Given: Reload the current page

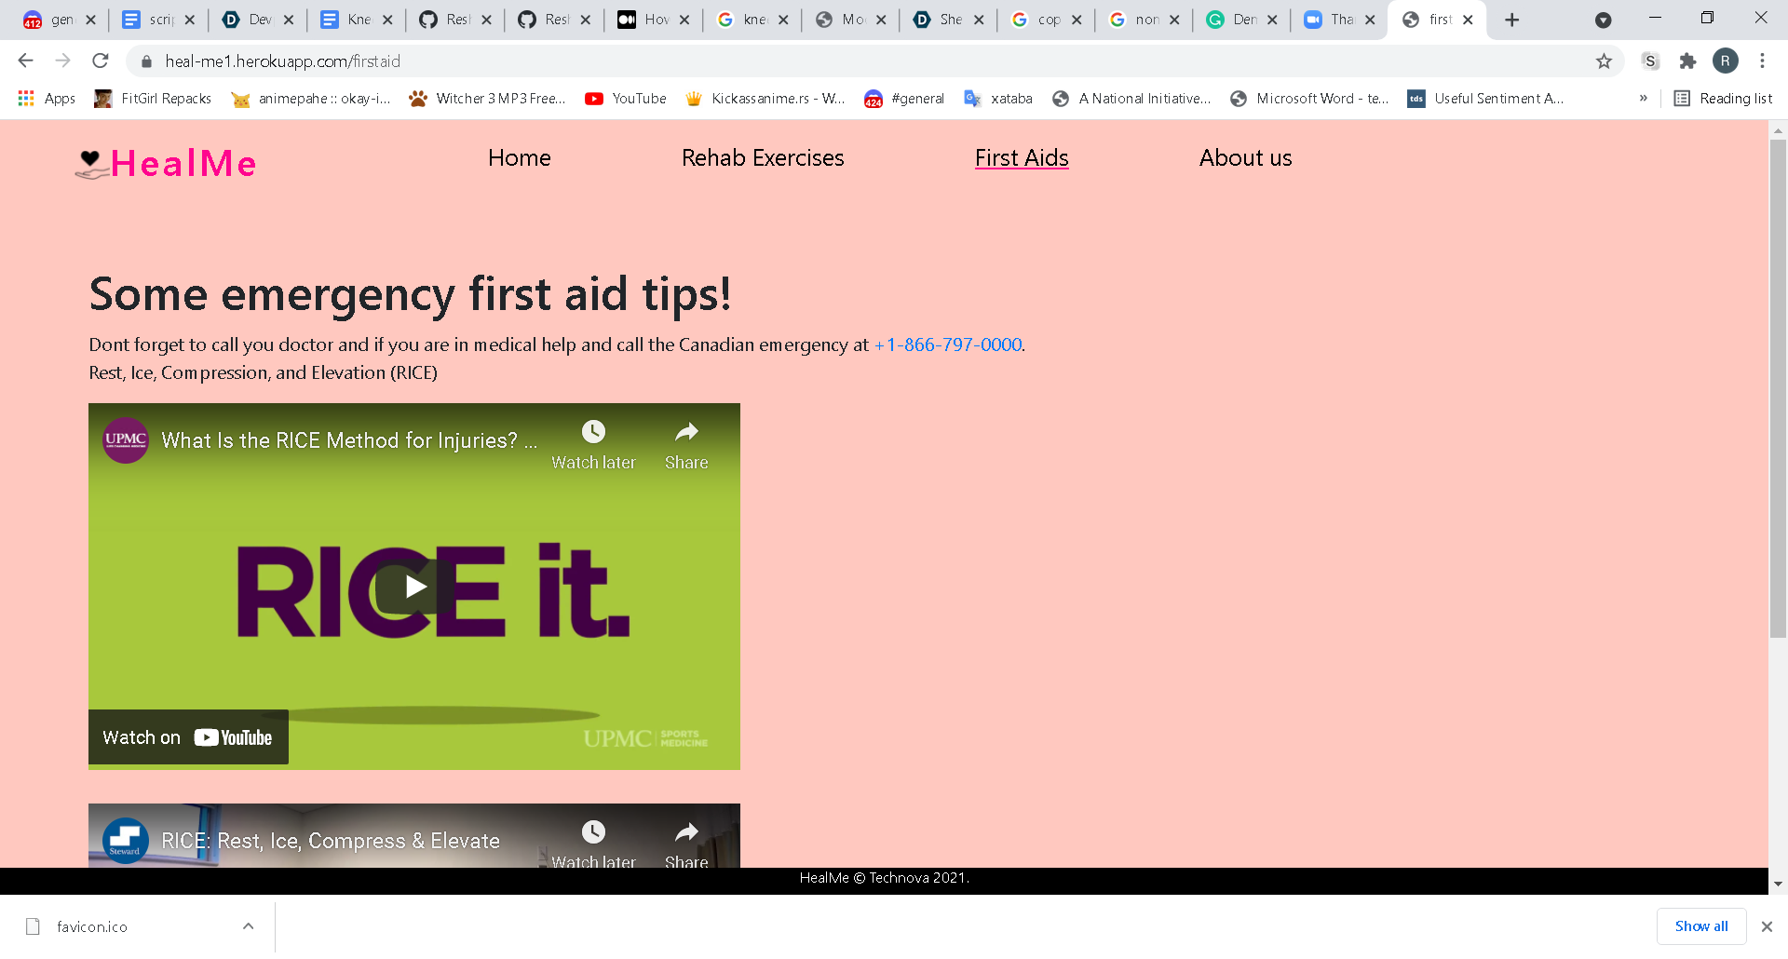Looking at the screenshot, I should click(101, 61).
